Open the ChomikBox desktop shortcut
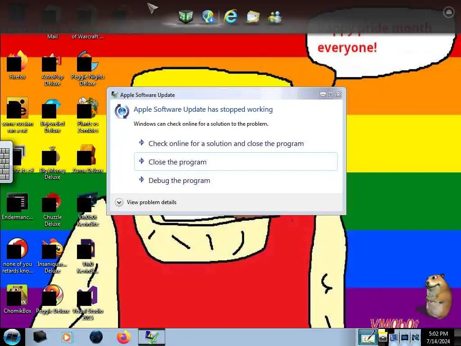 pyautogui.click(x=18, y=300)
